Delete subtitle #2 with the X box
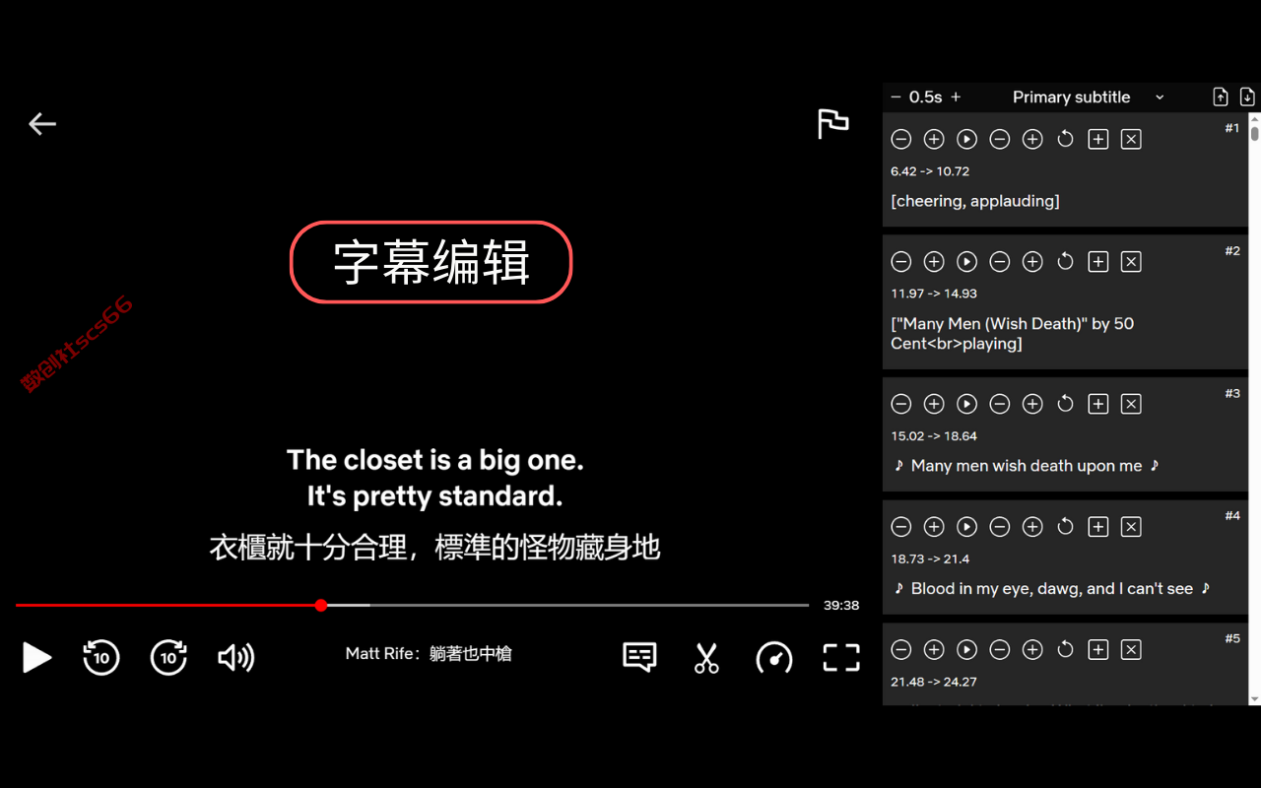 pos(1131,261)
